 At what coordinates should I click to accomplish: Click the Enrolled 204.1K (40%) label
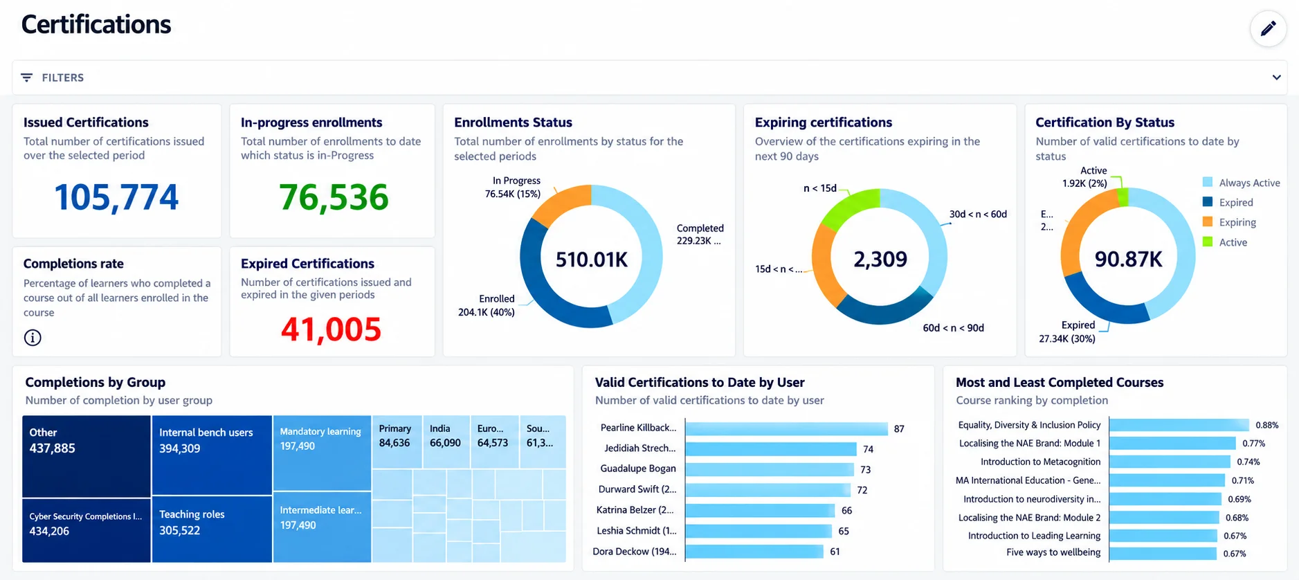point(487,305)
